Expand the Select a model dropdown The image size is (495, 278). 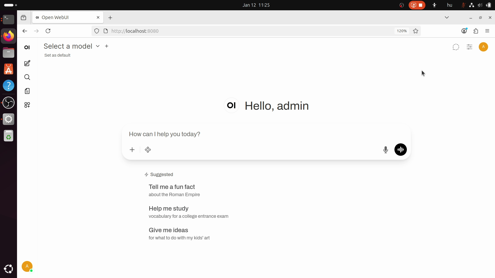pos(97,46)
